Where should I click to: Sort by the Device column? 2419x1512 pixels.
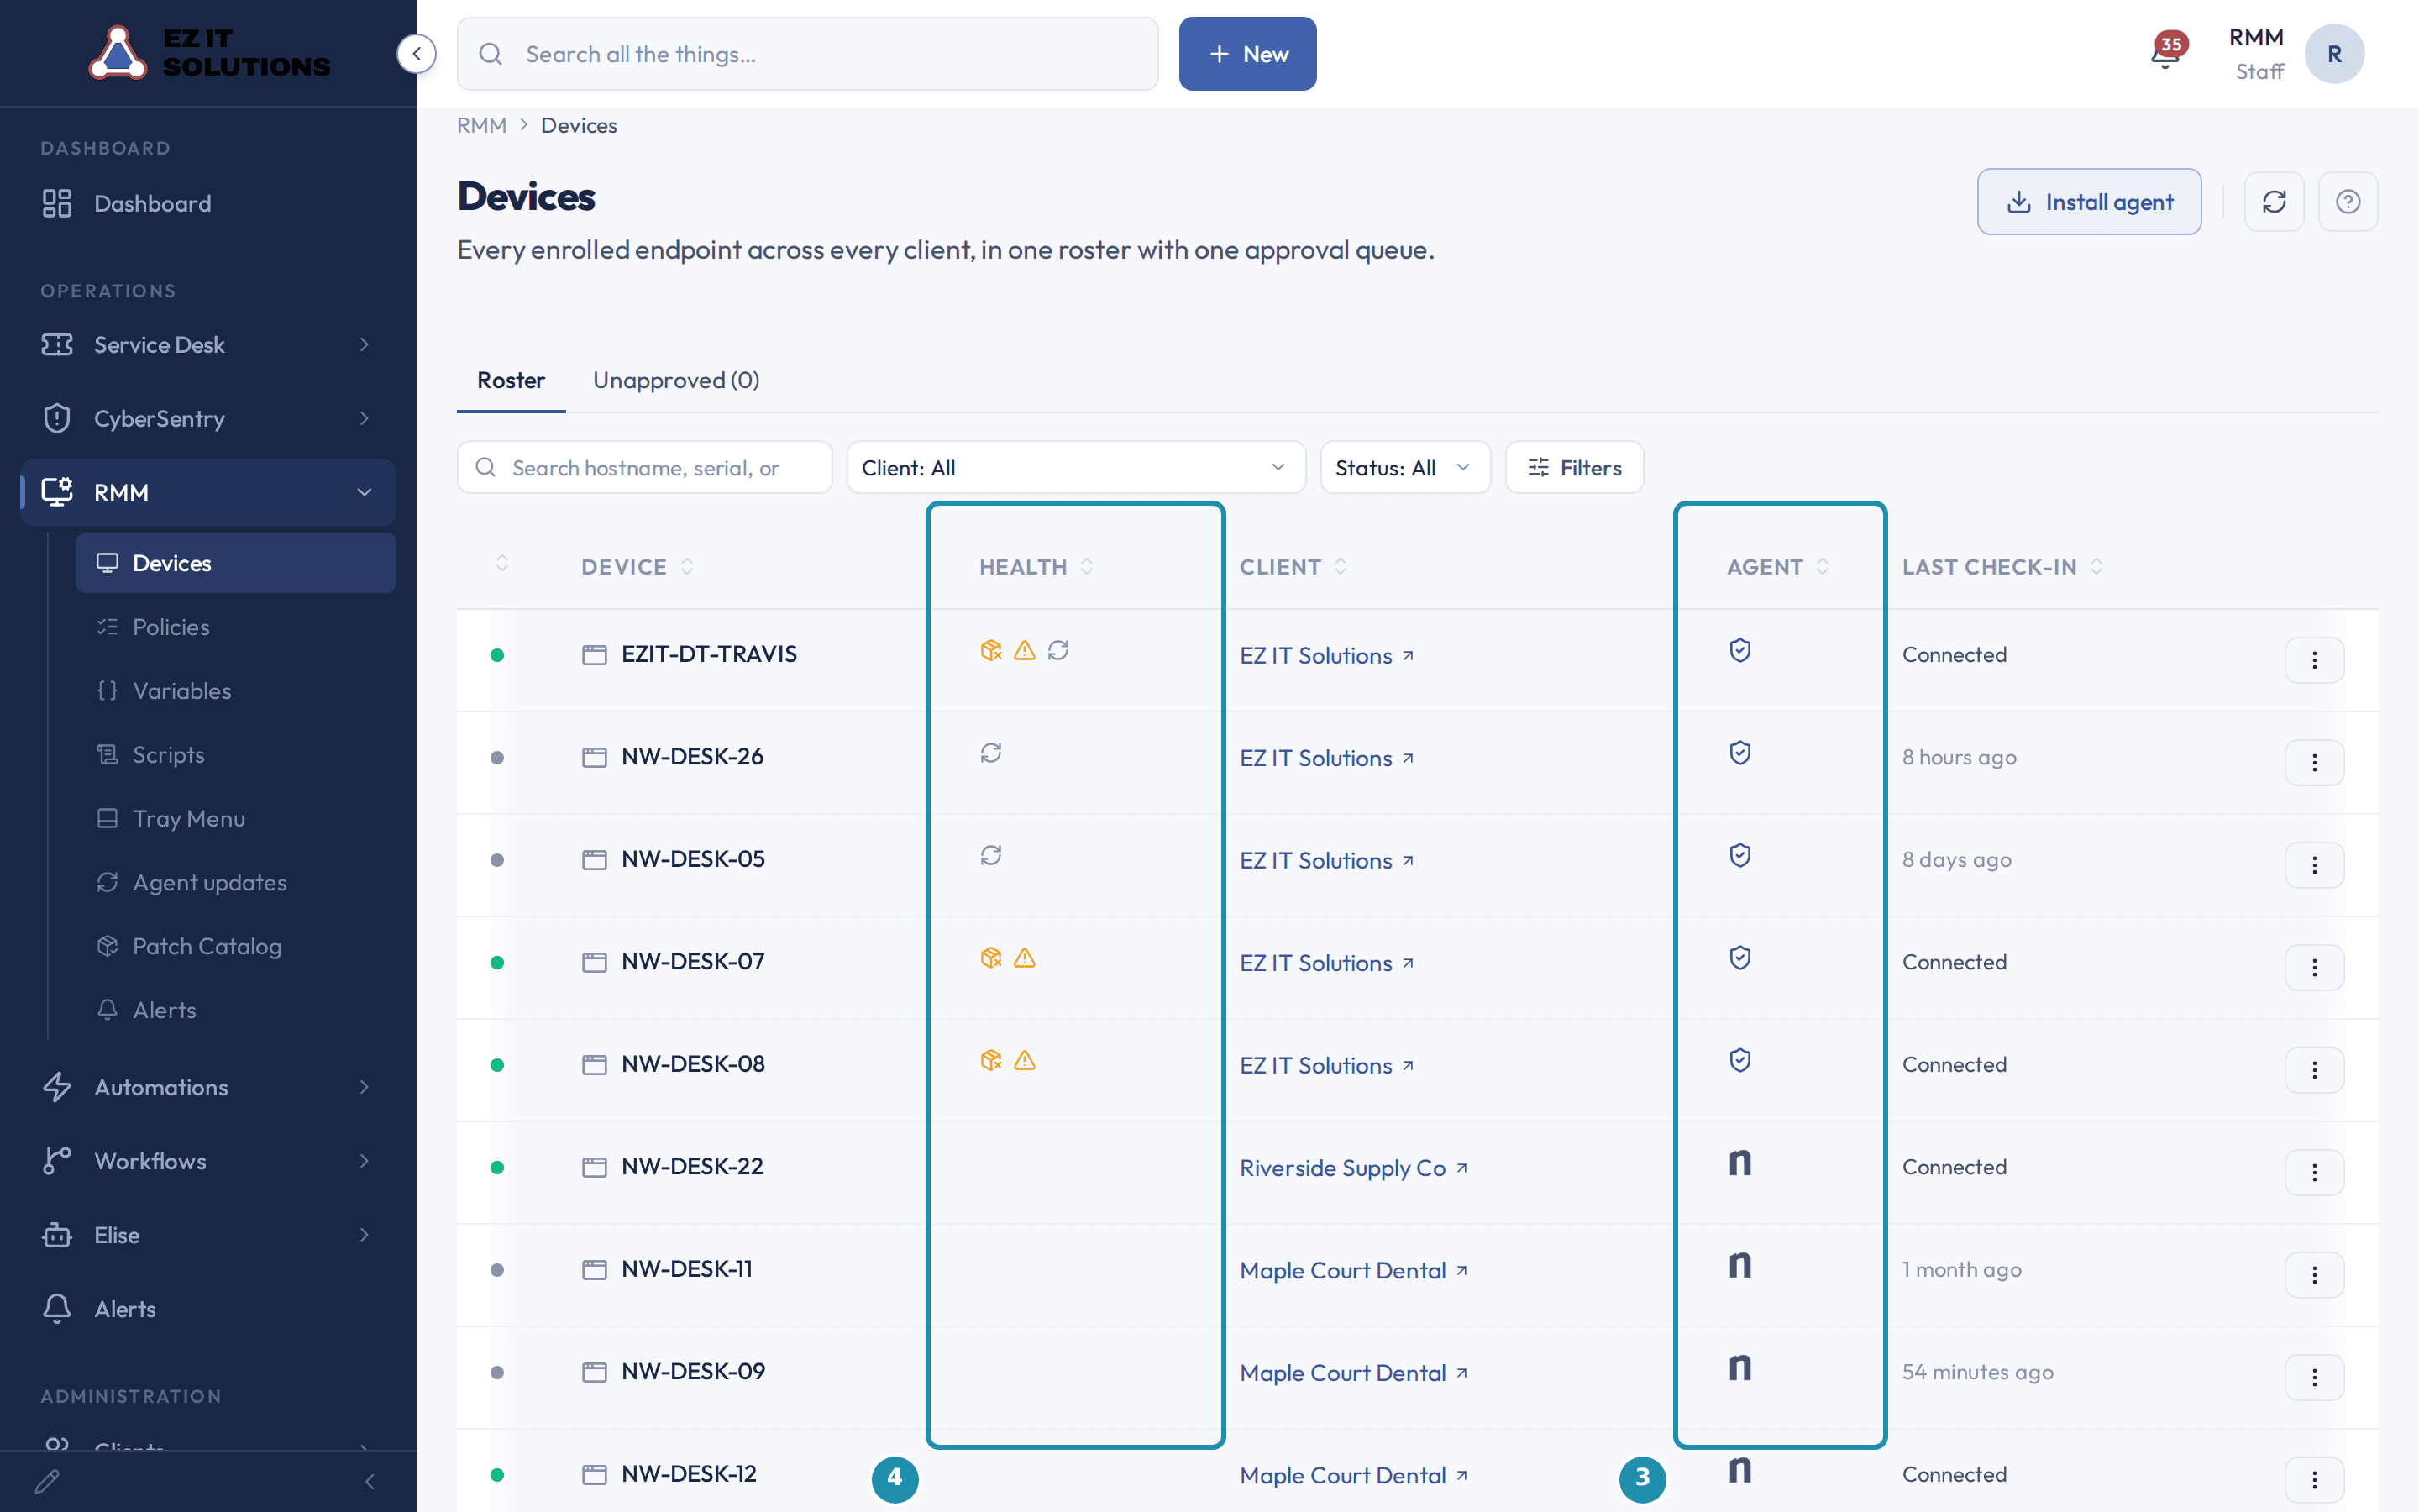pyautogui.click(x=638, y=567)
